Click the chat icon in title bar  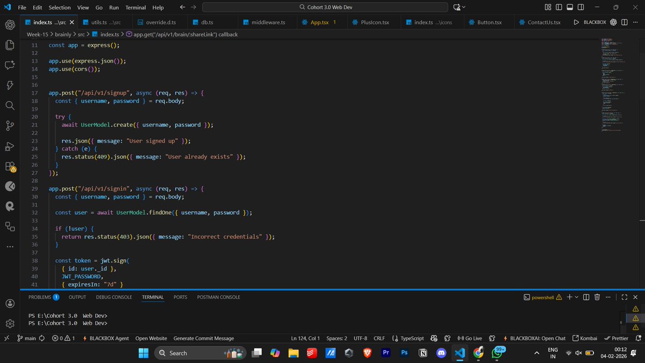coord(457,8)
